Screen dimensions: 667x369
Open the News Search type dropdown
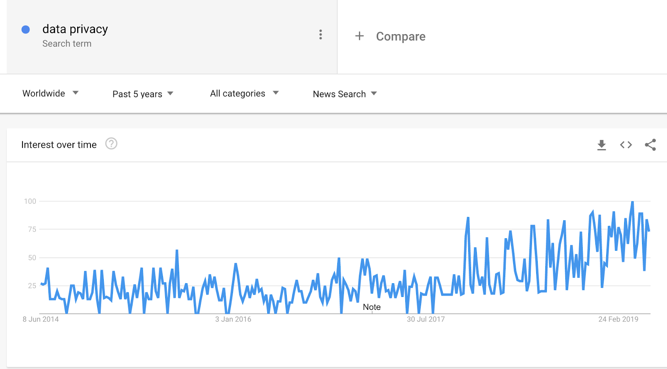345,94
